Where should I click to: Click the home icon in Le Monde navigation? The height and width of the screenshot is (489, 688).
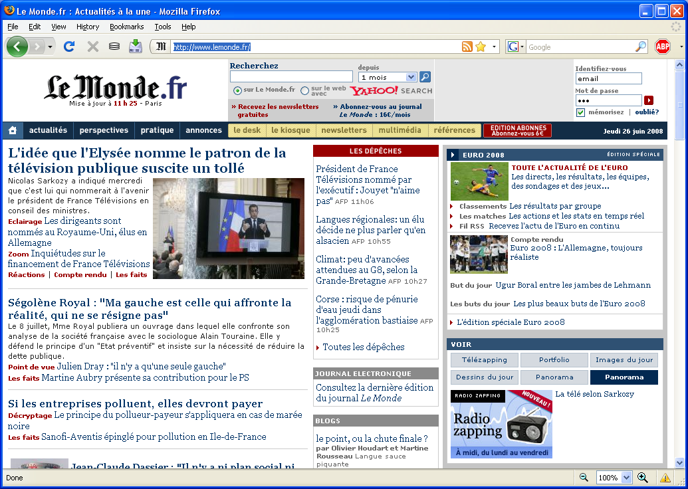(x=13, y=130)
